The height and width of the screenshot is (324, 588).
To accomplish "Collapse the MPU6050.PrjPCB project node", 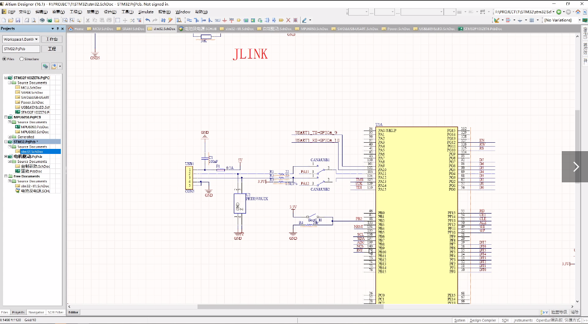I will 6,117.
